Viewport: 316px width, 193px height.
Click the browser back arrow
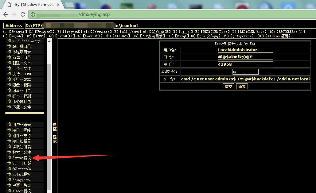tap(6, 14)
